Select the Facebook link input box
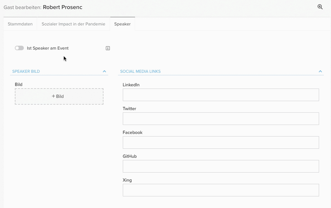Screen dimensions: 331x208 [221, 143]
